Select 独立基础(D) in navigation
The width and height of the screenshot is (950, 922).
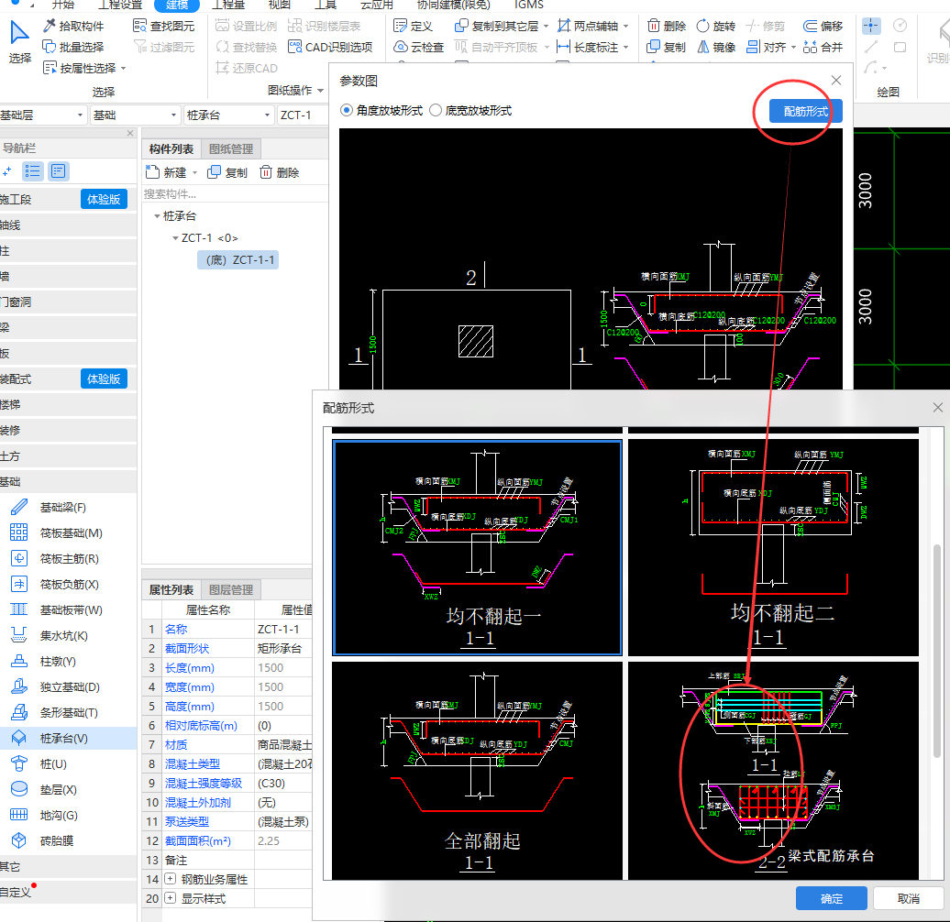pos(70,687)
